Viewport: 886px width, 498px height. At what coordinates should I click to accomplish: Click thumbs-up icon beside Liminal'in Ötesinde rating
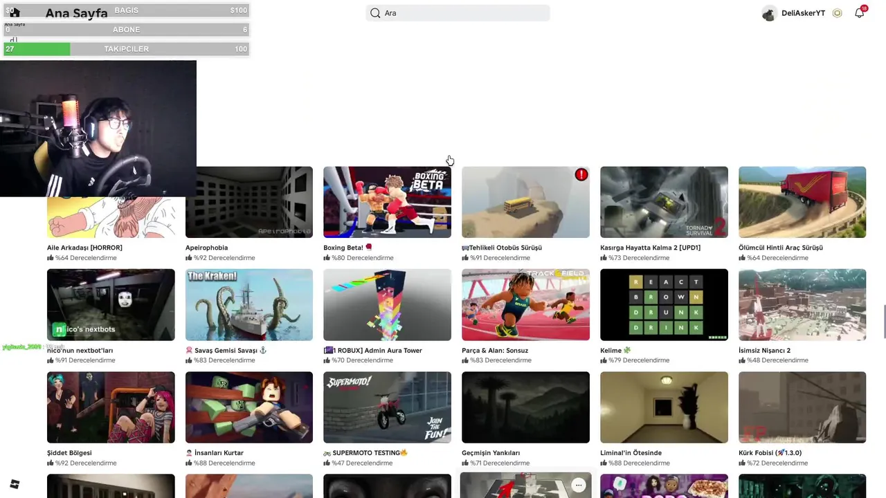click(604, 463)
